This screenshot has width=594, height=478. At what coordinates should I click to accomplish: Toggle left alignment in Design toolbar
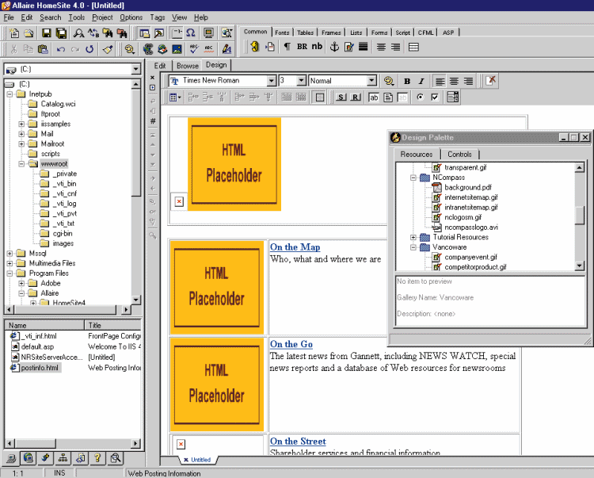(440, 81)
